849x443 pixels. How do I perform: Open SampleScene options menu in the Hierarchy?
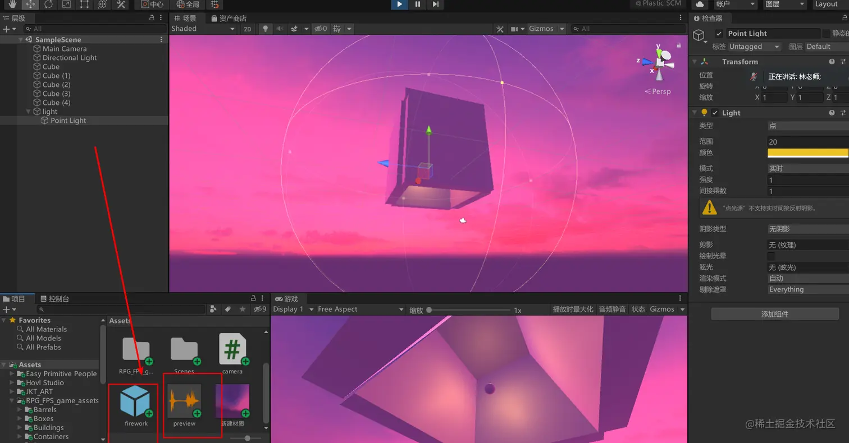tap(162, 40)
